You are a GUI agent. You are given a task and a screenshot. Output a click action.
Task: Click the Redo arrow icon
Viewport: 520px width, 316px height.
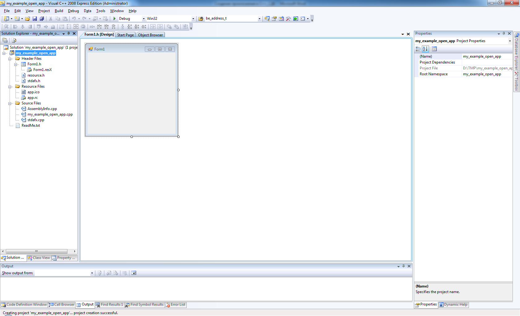point(84,19)
